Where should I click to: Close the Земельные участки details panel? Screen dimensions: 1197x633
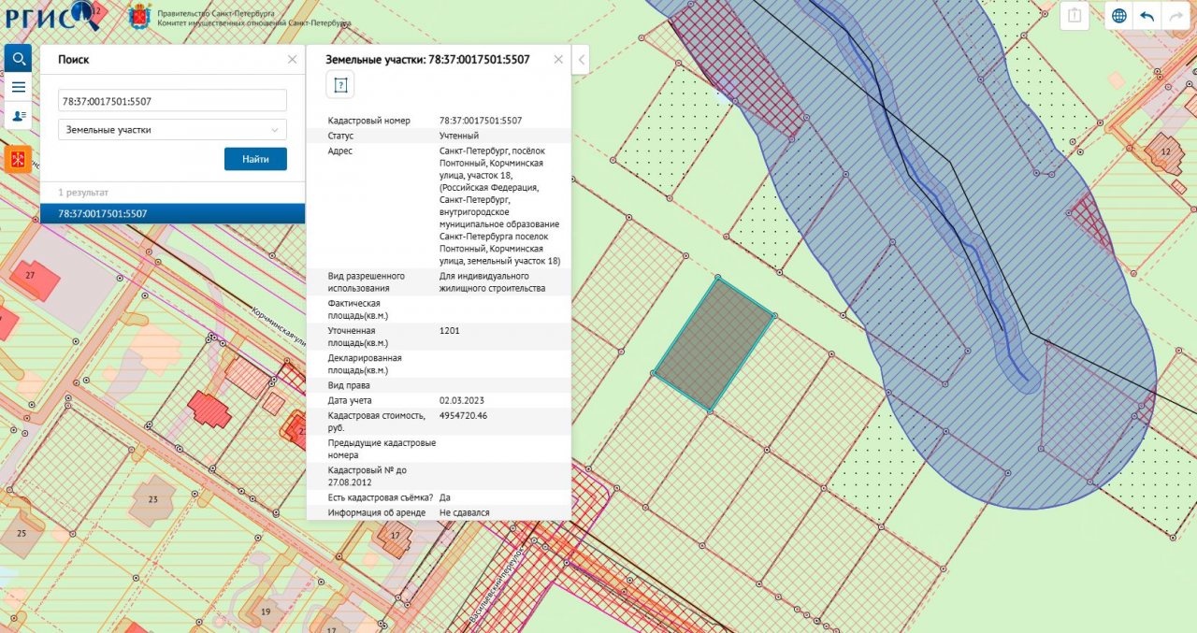[558, 59]
